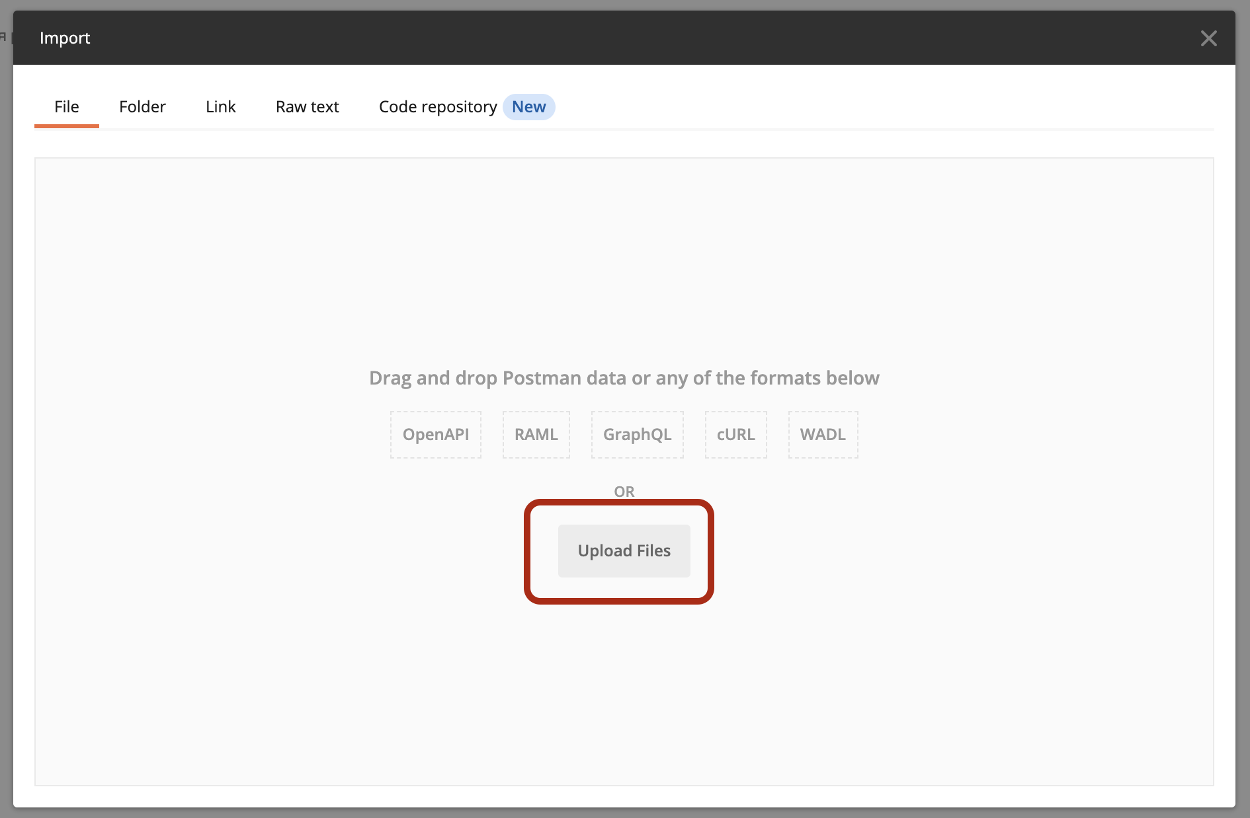Select the Link tab
The height and width of the screenshot is (818, 1250).
point(220,107)
